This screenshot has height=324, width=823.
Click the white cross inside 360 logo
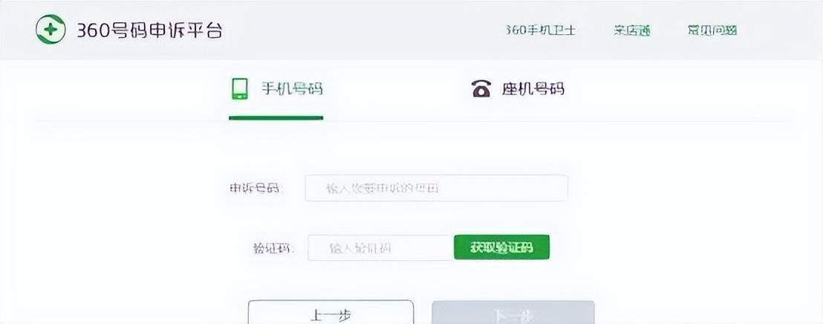[x=51, y=30]
